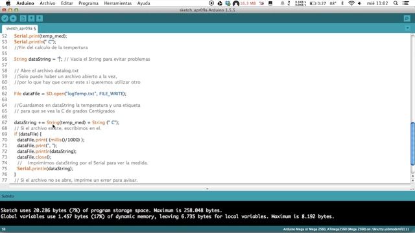Open the Arduino application menu
Image resolution: width=415 pixels, height=233 pixels.
point(25,3)
